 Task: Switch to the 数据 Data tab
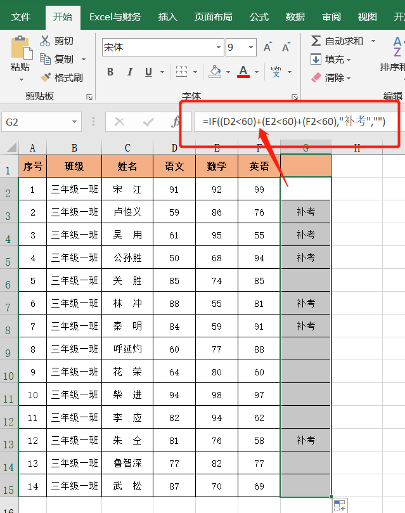295,17
